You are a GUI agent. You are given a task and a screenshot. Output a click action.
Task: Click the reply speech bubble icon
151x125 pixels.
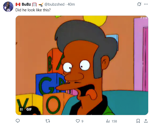pos(18,121)
